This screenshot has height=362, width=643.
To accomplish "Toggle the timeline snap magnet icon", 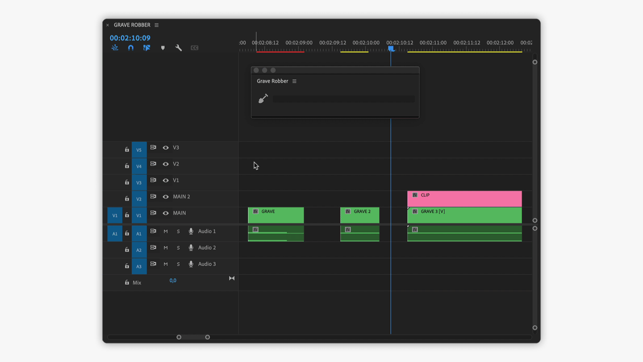I will (x=130, y=48).
